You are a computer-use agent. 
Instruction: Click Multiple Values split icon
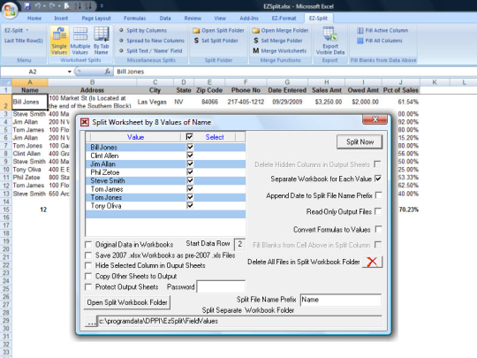coord(80,41)
